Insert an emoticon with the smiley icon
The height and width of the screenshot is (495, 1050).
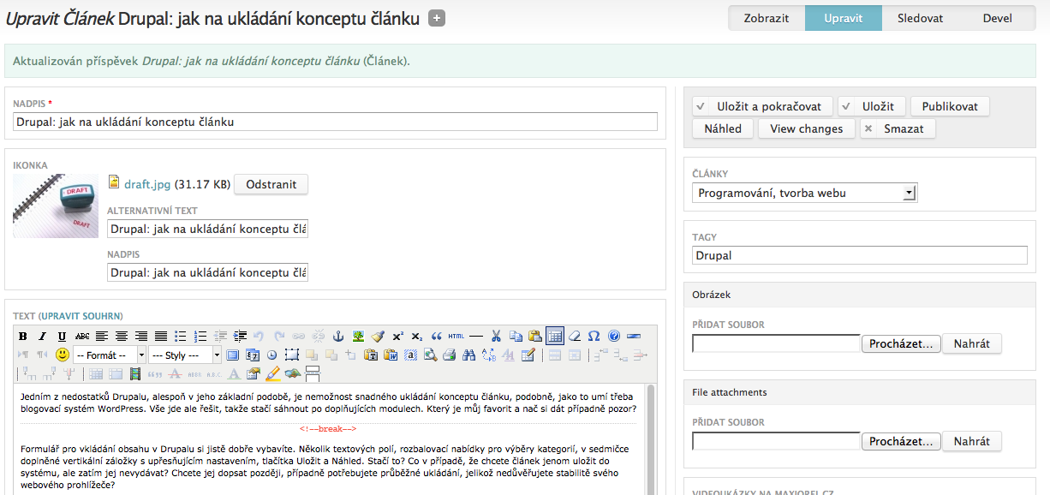coord(63,355)
